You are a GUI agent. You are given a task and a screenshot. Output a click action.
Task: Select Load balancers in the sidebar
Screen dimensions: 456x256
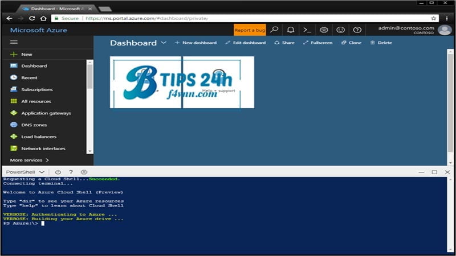39,137
